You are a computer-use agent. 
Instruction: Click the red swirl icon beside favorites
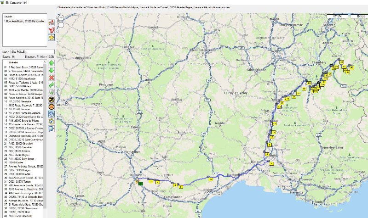pyautogui.click(x=52, y=30)
